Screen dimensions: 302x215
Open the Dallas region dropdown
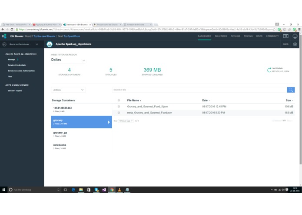tap(68, 60)
